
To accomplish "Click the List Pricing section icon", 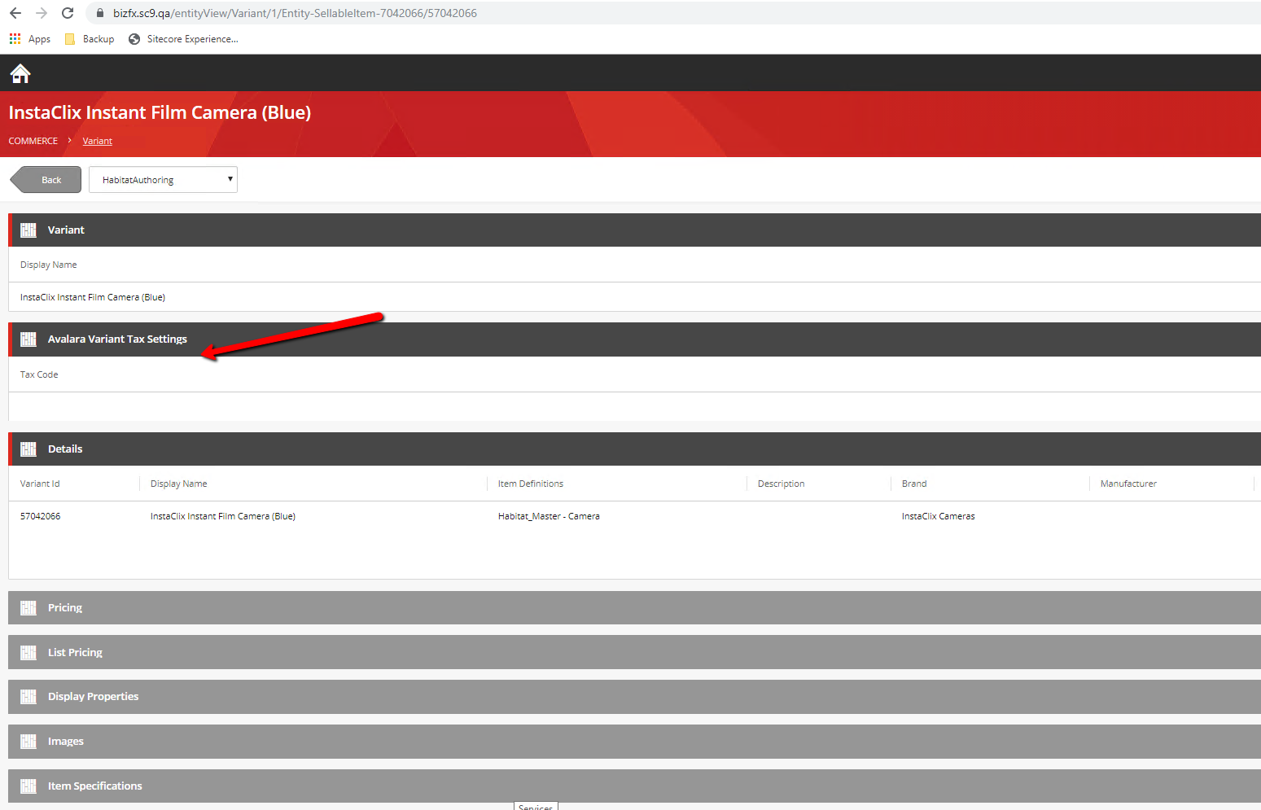I will coord(28,653).
